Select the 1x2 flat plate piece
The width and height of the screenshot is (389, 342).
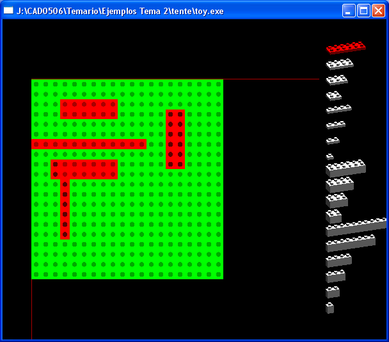click(x=333, y=141)
